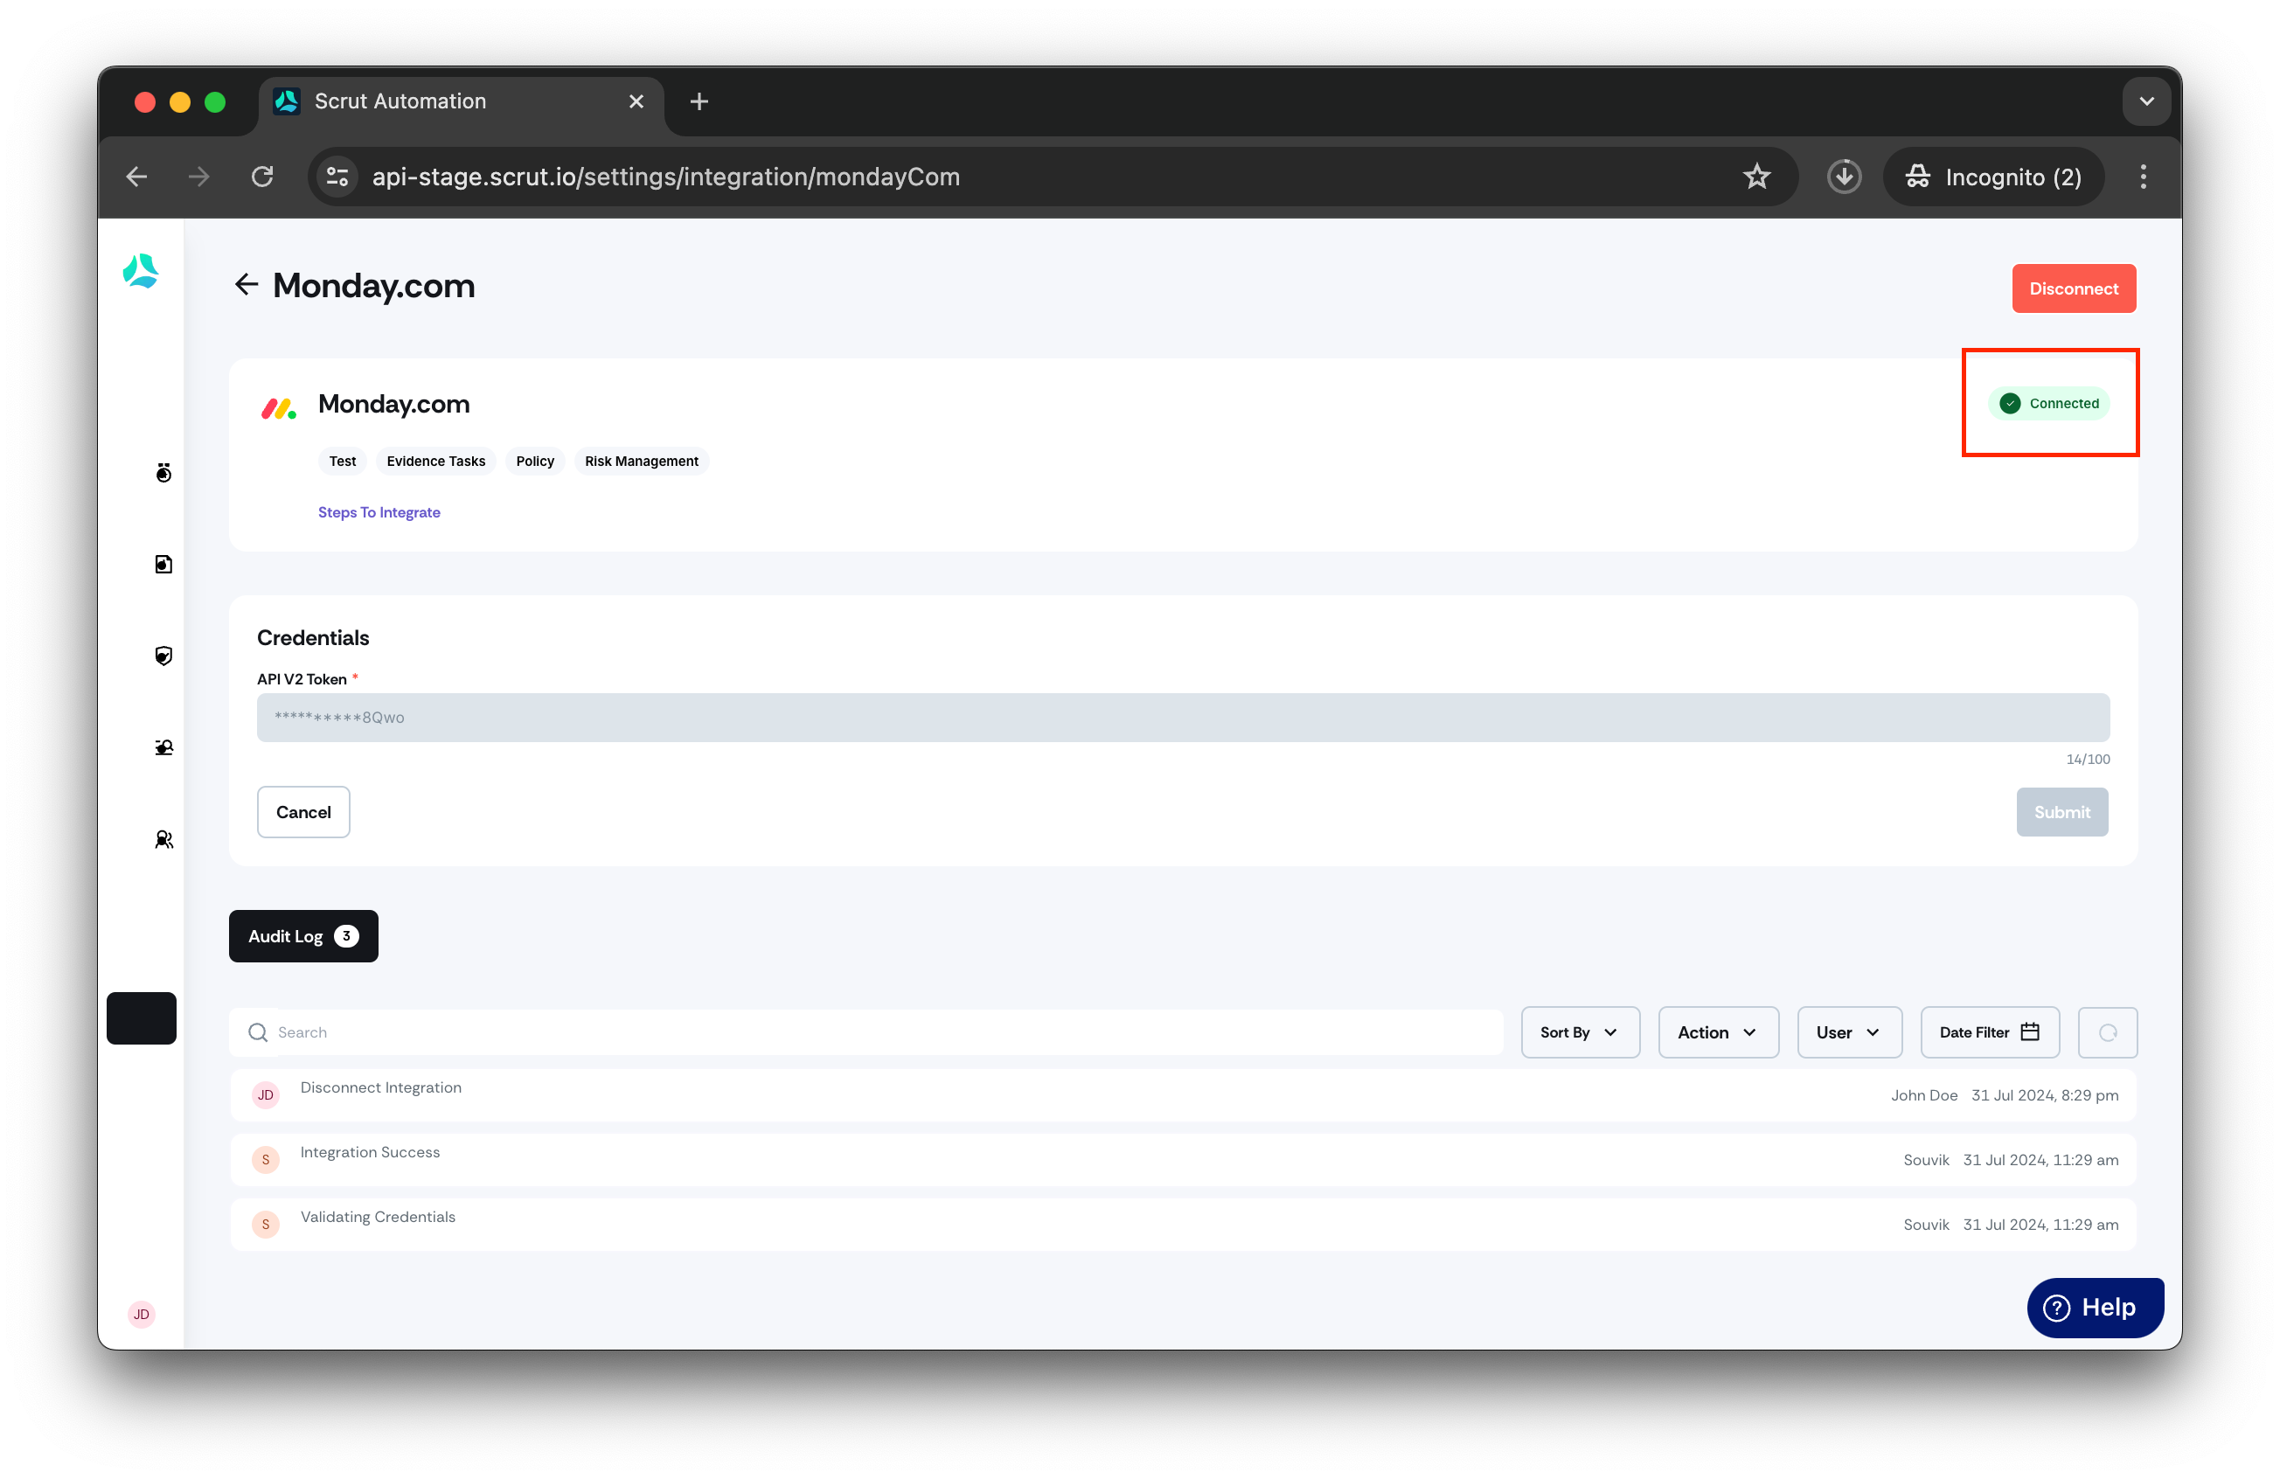2280x1479 pixels.
Task: Select the Audit Log tab
Action: [x=302, y=936]
